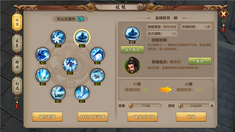Viewport: 235px width, 132px height.
Task: Select the icy foot skill icon
Action: click(82, 93)
